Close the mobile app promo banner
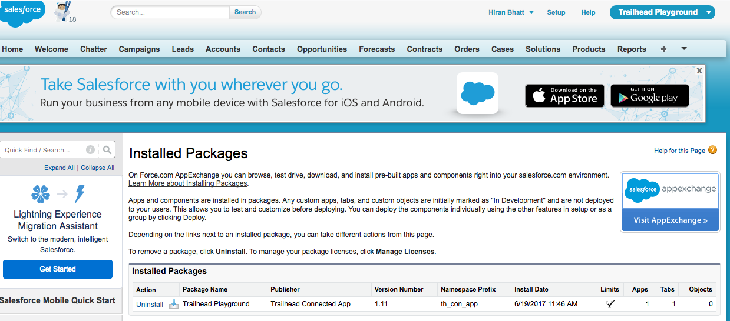The height and width of the screenshot is (321, 730). [699, 71]
